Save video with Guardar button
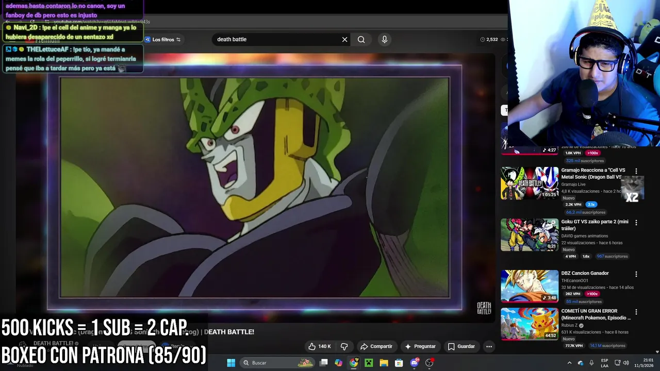660x371 pixels. click(461, 346)
